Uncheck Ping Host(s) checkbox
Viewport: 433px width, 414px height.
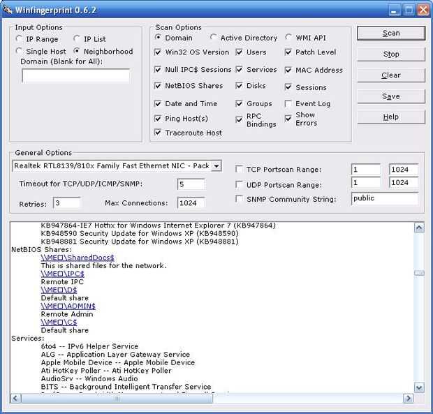[x=158, y=119]
